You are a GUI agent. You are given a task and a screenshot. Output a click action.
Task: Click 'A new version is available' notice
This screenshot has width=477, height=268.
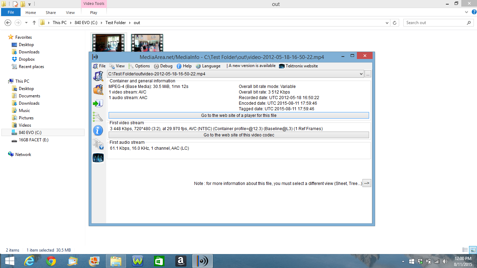(x=252, y=66)
